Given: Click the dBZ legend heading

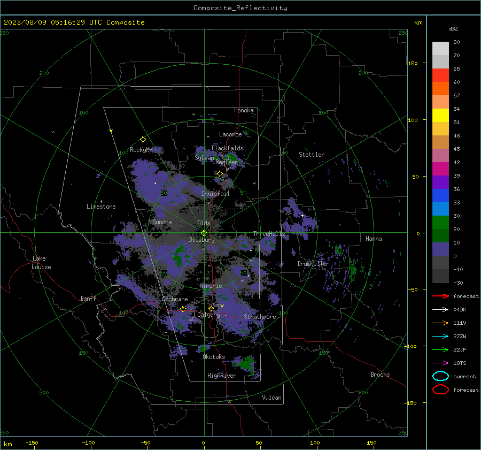Looking at the screenshot, I should (x=453, y=28).
